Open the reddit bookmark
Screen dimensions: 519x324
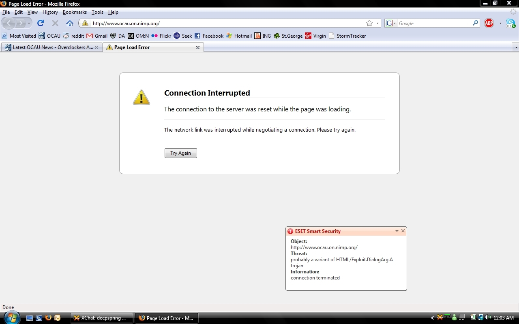coord(73,36)
